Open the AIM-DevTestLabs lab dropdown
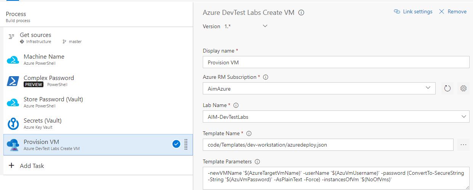This screenshot has height=190, width=473. pyautogui.click(x=336, y=117)
